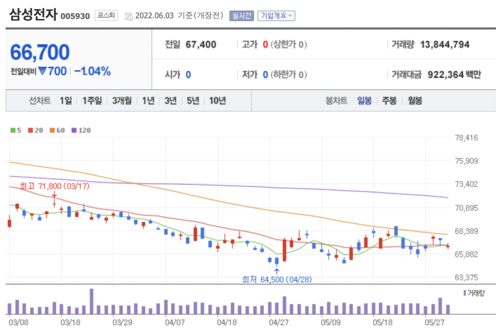The height and width of the screenshot is (335, 496).
Task: Select the 3개월 line chart period
Action: coord(122,101)
